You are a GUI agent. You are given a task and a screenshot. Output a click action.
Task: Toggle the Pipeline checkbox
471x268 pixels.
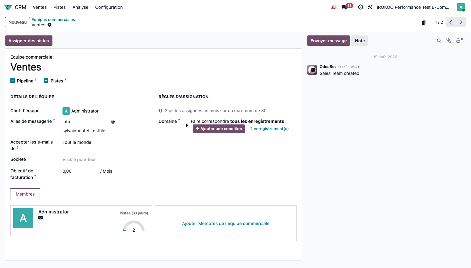[13, 81]
